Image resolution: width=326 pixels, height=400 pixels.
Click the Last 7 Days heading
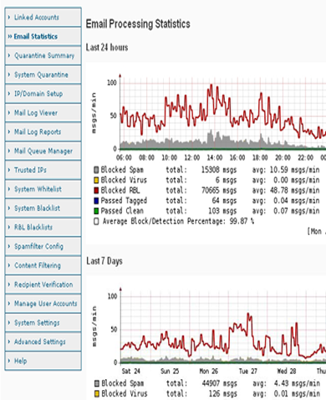click(104, 261)
